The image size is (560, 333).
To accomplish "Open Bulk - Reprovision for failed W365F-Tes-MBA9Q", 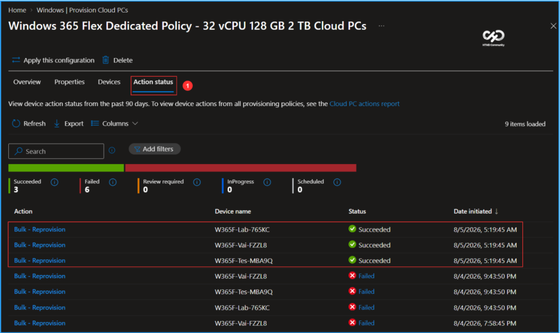I will (x=39, y=291).
